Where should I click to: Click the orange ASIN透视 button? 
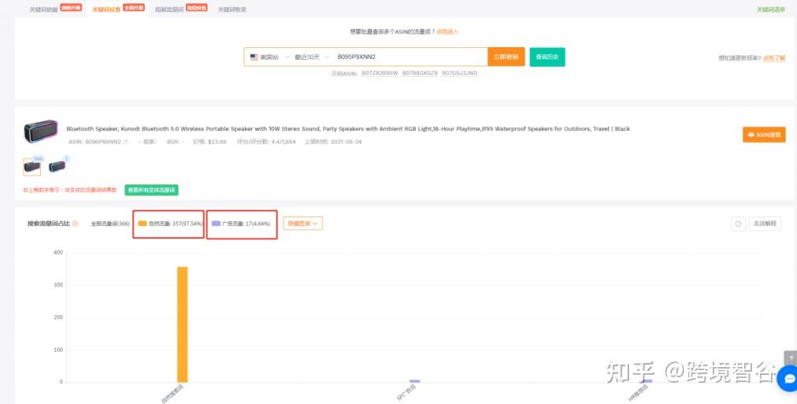[764, 135]
